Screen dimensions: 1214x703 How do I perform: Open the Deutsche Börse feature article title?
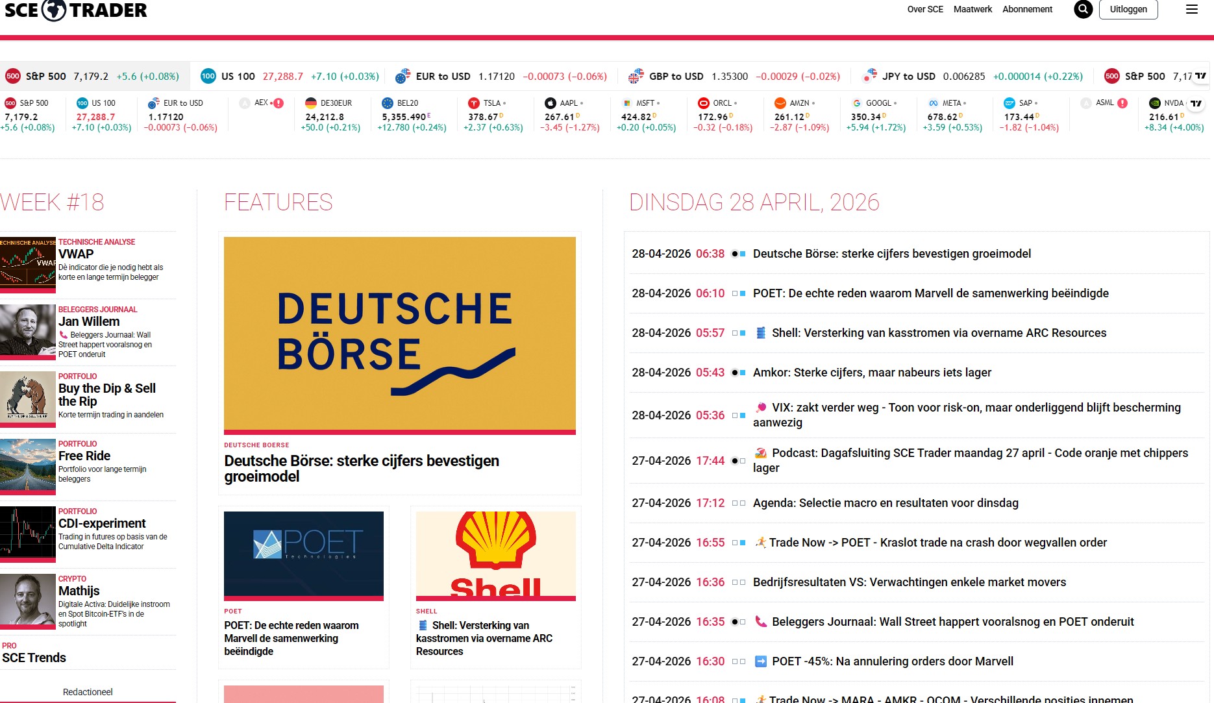coord(362,469)
